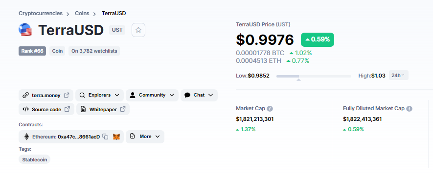Open the Whitepaper link
The width and height of the screenshot is (433, 177).
tap(103, 109)
